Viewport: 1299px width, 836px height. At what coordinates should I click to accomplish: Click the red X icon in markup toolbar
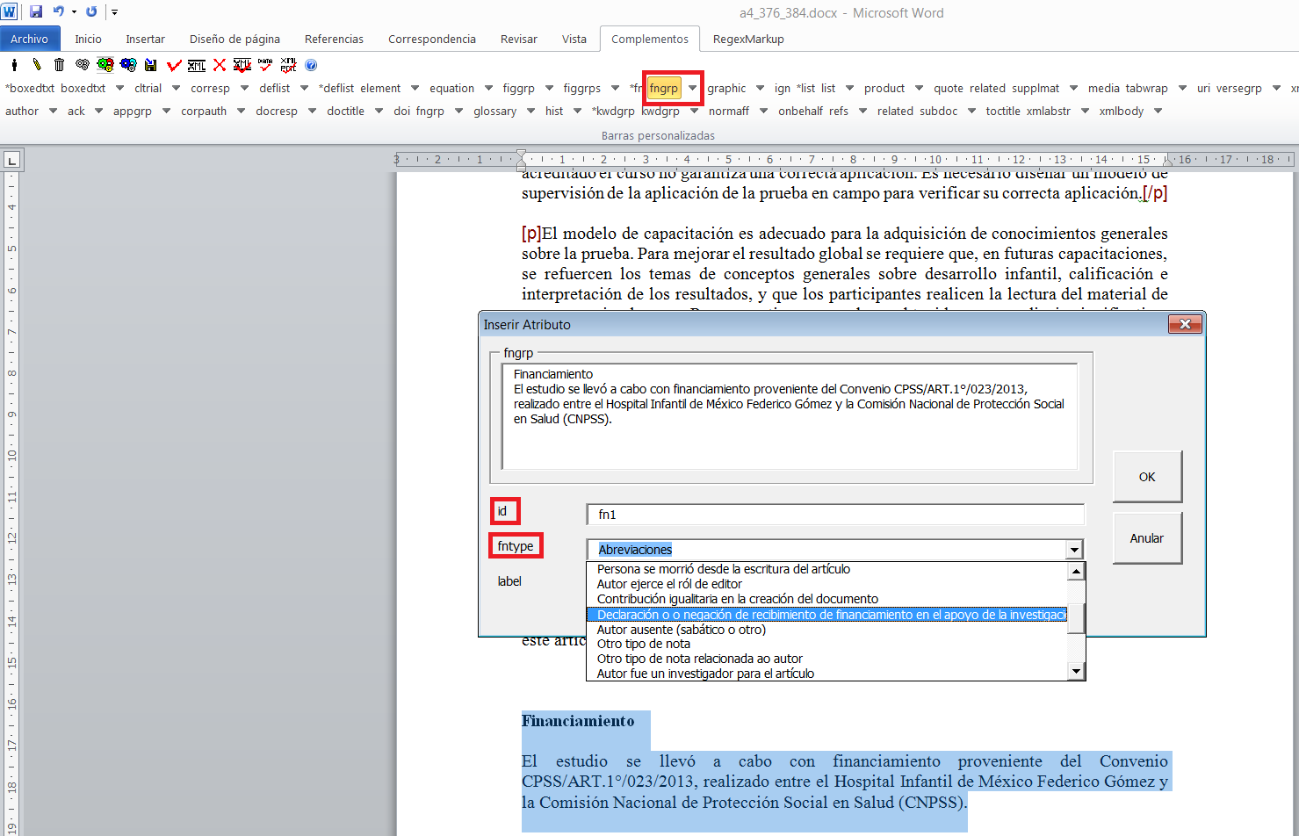coord(220,65)
